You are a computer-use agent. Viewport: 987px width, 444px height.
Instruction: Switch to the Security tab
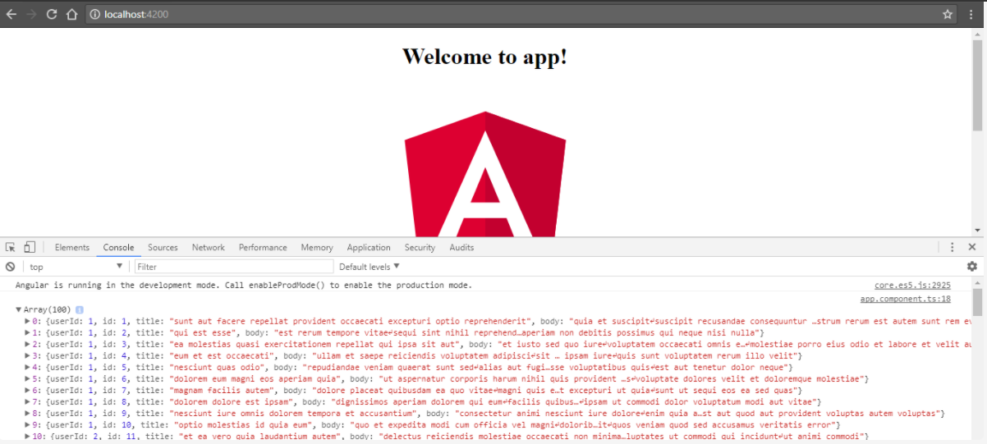420,247
